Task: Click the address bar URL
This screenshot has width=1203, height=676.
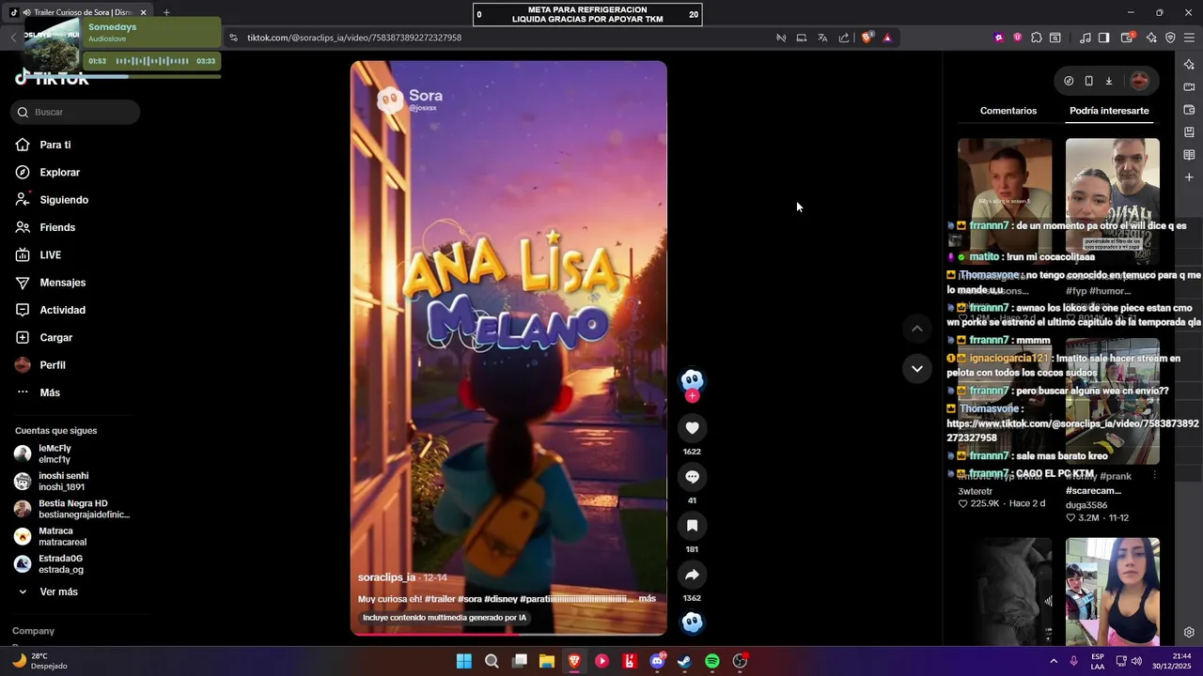Action: click(x=354, y=38)
